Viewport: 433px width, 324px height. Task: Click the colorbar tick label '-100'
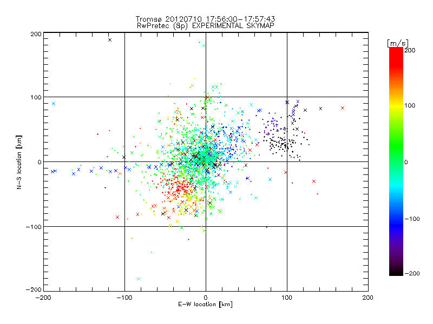pos(412,219)
